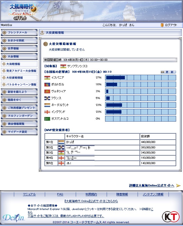Select character name かっぱ in MVP table
This screenshot has width=183, height=226.
(x=70, y=142)
